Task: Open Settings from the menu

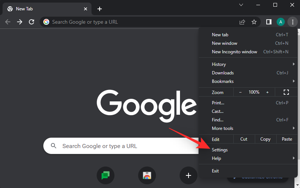Action: [220, 150]
